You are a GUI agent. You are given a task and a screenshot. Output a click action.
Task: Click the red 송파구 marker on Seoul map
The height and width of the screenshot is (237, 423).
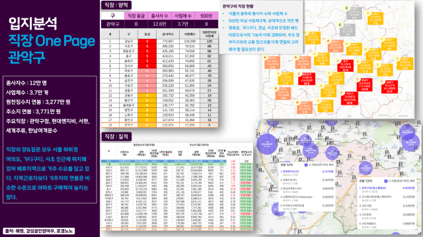(389, 86)
